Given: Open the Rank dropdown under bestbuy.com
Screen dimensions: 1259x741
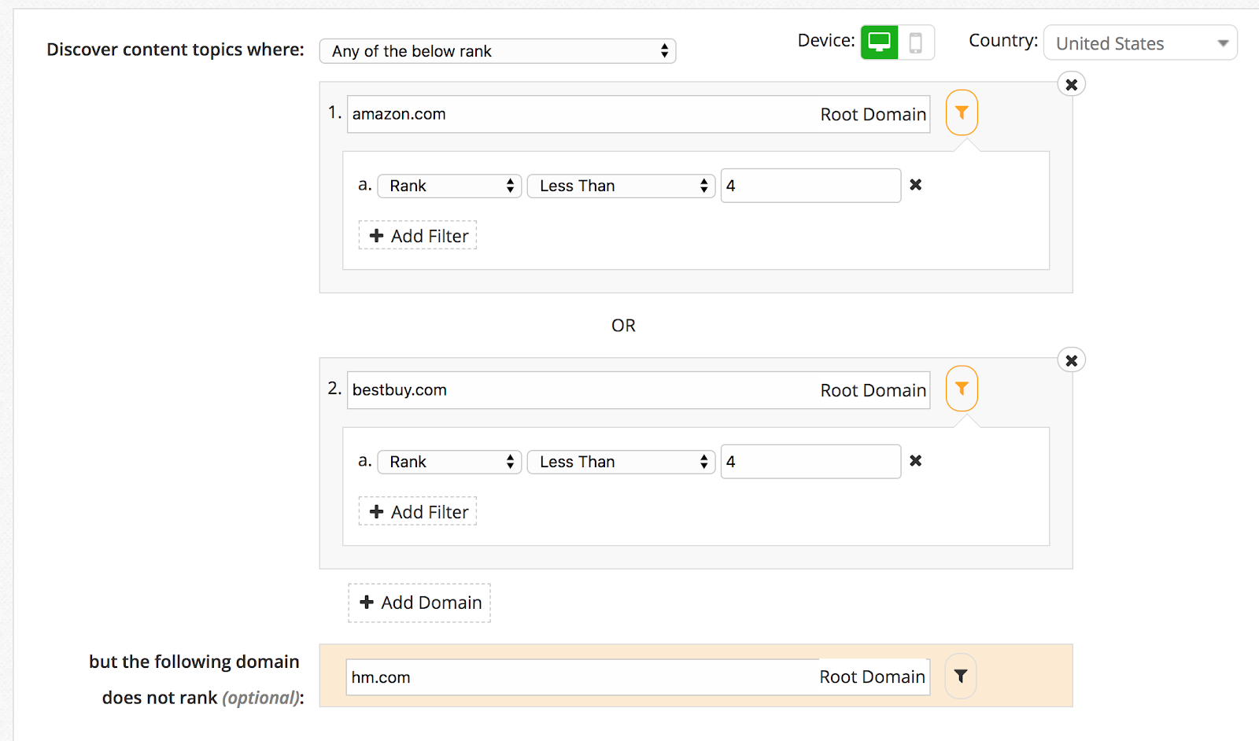Looking at the screenshot, I should pos(449,462).
